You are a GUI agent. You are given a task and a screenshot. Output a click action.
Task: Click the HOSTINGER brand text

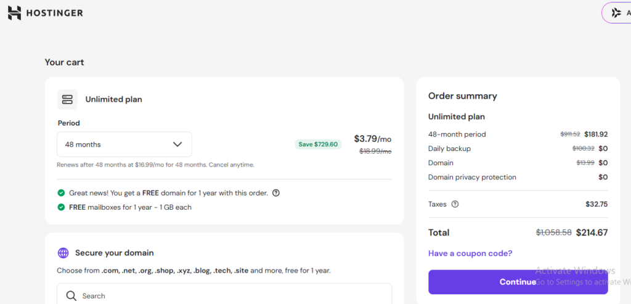tap(55, 14)
